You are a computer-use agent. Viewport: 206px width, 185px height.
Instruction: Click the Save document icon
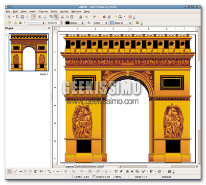click(x=23, y=17)
